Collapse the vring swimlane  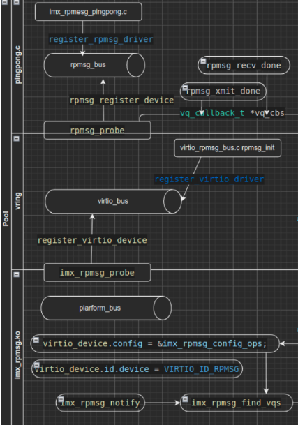tap(17, 138)
